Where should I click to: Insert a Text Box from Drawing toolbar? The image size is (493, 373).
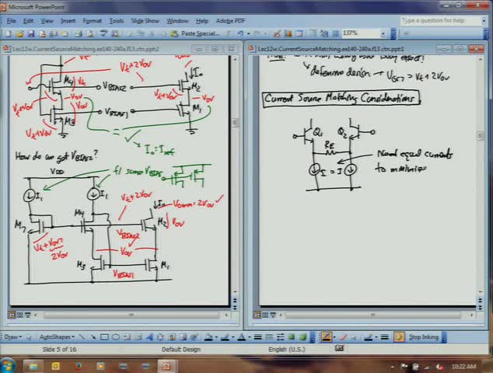127,337
